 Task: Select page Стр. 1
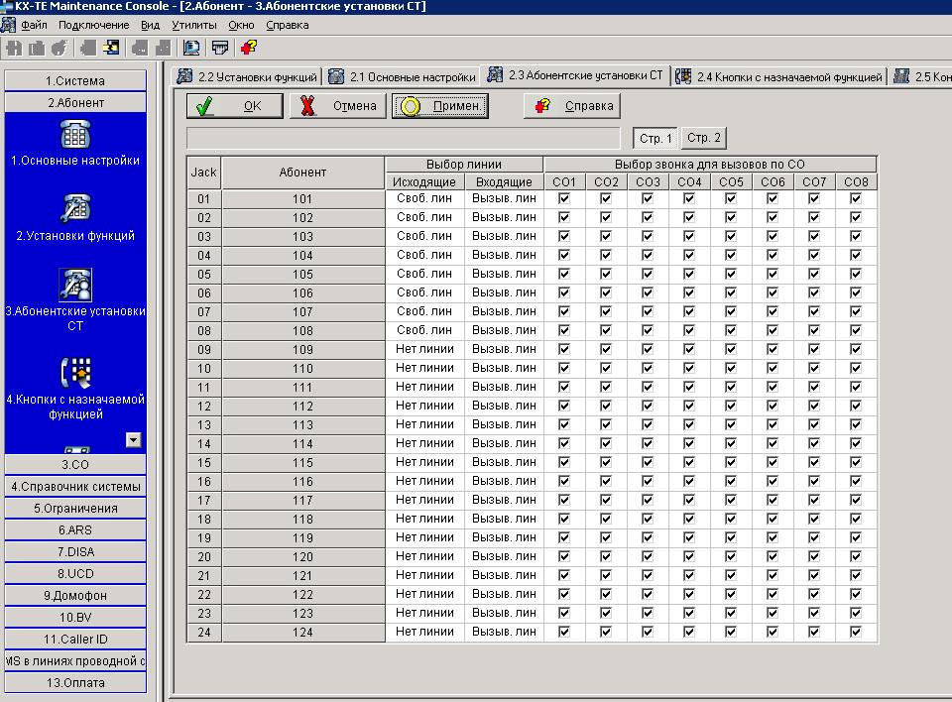pyautogui.click(x=655, y=138)
